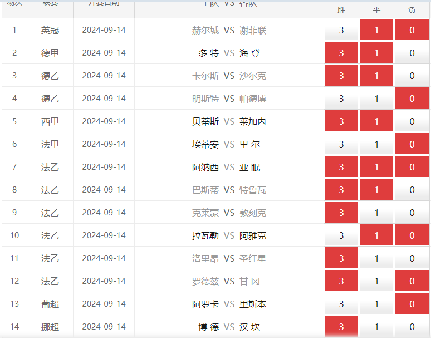The height and width of the screenshot is (339, 431).
Task: Deselect loss (0) for match 12 罗德兹 VS 甘冈
Action: pyautogui.click(x=412, y=281)
